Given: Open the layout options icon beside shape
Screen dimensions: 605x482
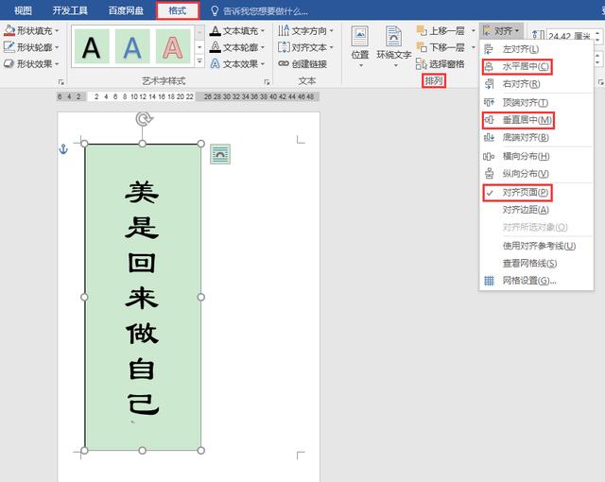Looking at the screenshot, I should (220, 154).
